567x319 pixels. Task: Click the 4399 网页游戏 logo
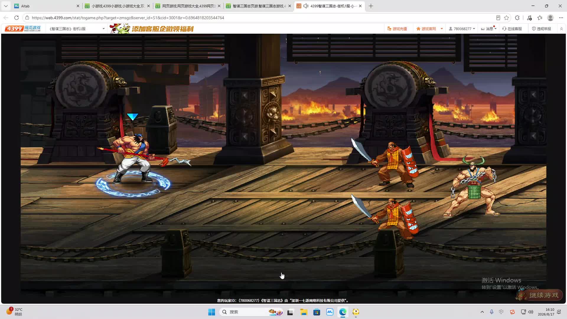(23, 29)
